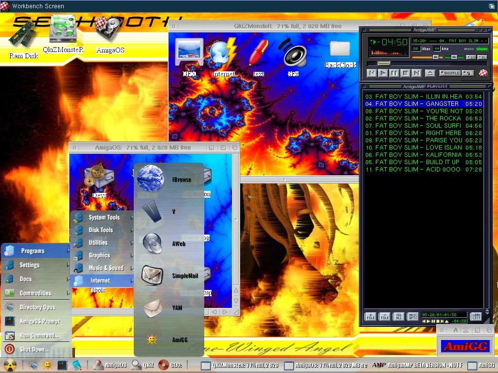Image resolution: width=498 pixels, height=373 pixels.
Task: Toggle repeat mode button in AmigaAMP
Action: 468,73
